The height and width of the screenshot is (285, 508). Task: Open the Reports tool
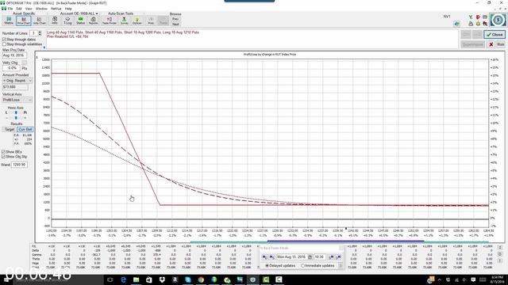pyautogui.click(x=94, y=21)
